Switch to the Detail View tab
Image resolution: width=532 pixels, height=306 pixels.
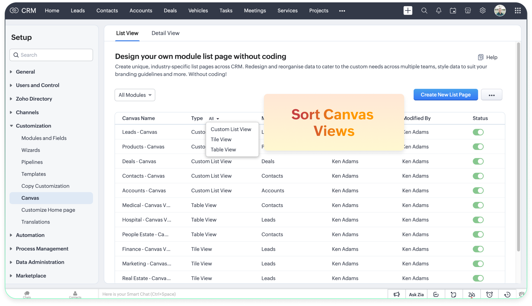(165, 33)
